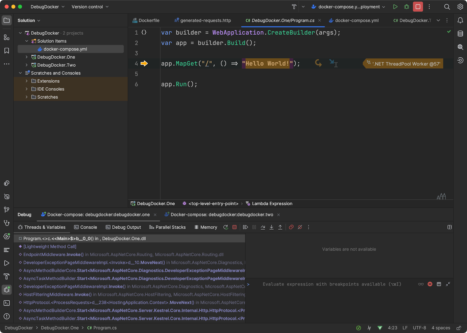
Task: Expand the Extensions folder
Action: pyautogui.click(x=27, y=81)
